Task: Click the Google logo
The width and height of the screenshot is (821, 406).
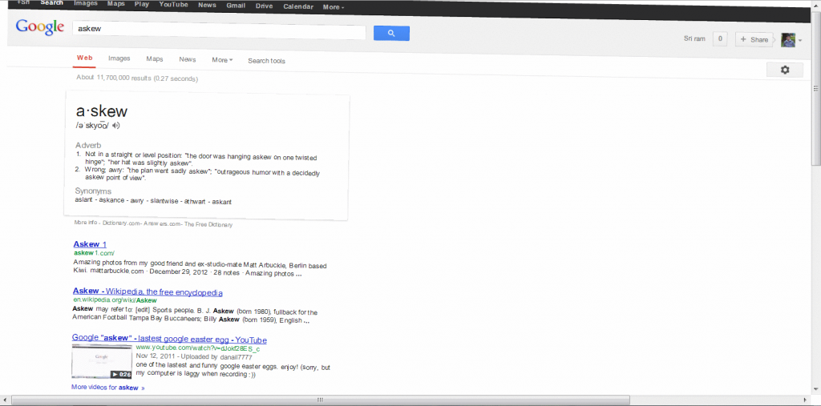Action: point(40,27)
